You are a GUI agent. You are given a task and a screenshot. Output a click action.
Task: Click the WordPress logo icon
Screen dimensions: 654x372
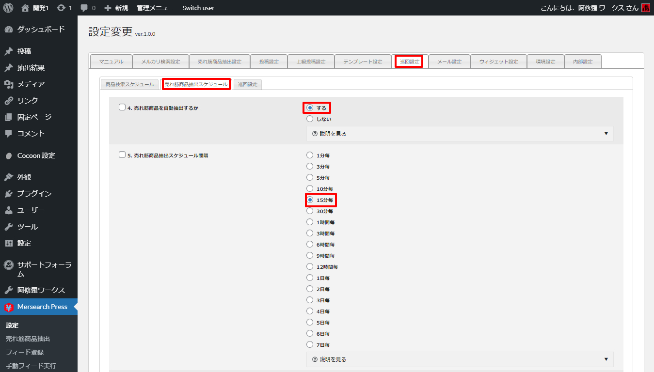click(8, 8)
